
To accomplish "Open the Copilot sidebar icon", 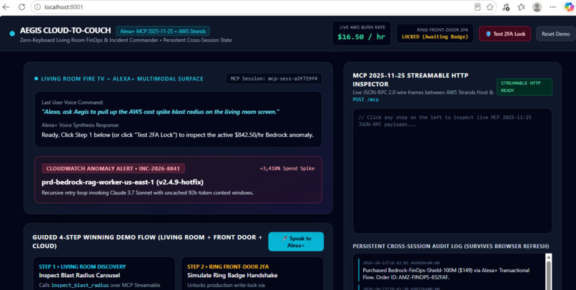I will pos(570,7).
